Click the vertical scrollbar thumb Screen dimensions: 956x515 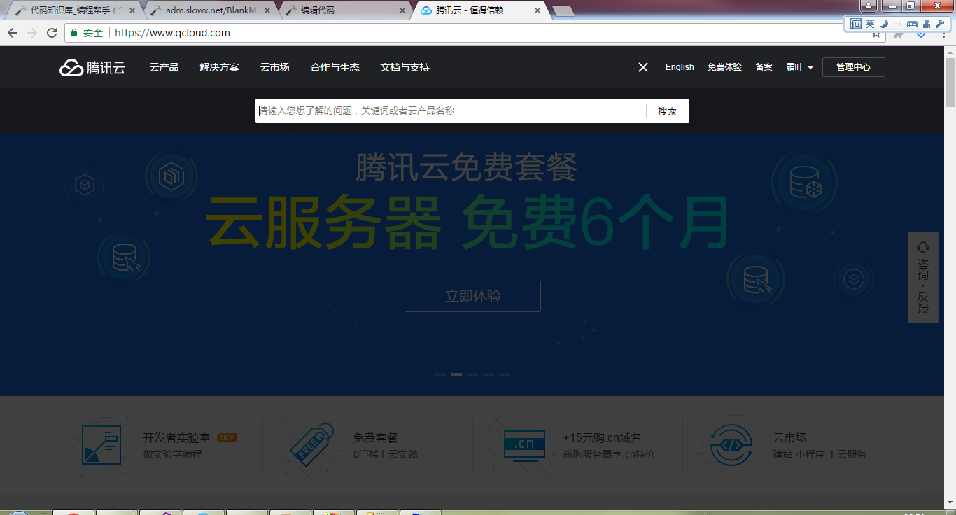tap(950, 83)
